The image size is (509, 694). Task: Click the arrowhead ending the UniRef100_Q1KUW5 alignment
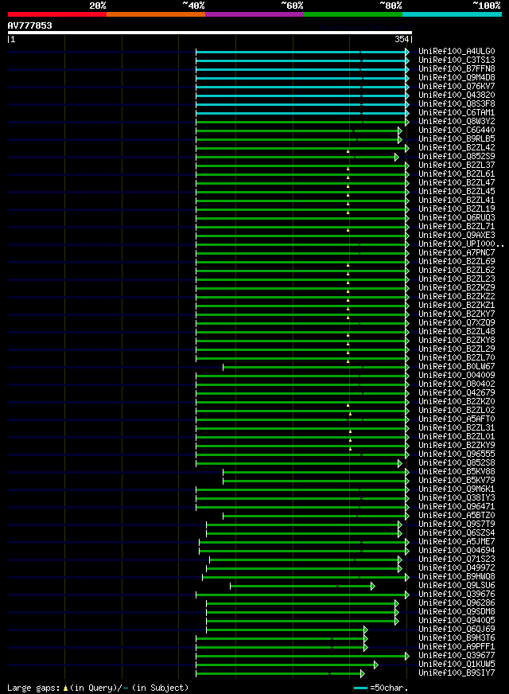[376, 665]
